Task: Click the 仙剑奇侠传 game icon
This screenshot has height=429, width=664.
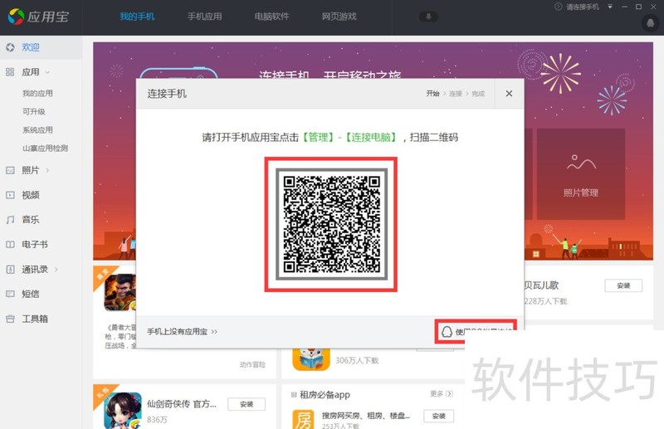Action: click(x=123, y=411)
